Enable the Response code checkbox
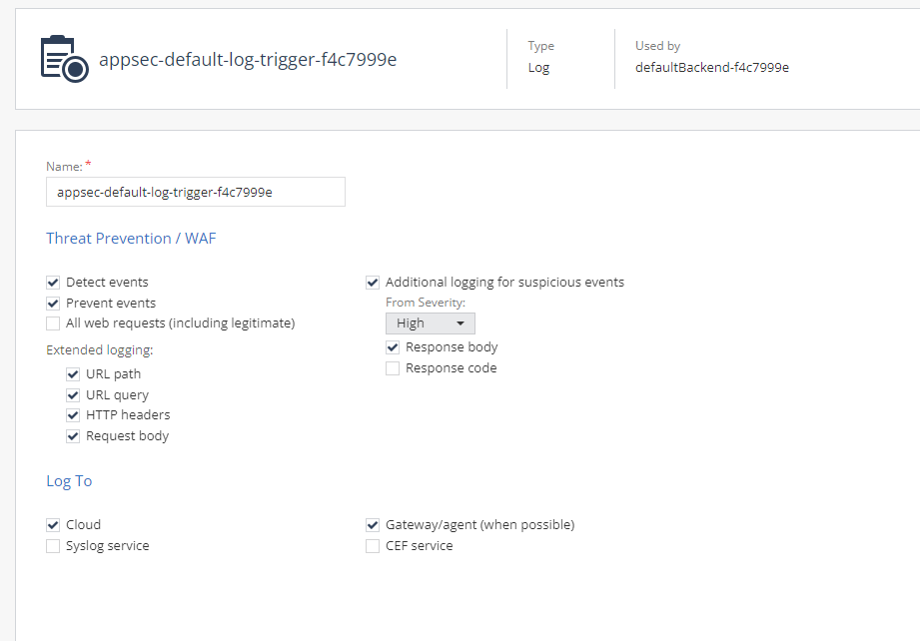 pos(393,368)
